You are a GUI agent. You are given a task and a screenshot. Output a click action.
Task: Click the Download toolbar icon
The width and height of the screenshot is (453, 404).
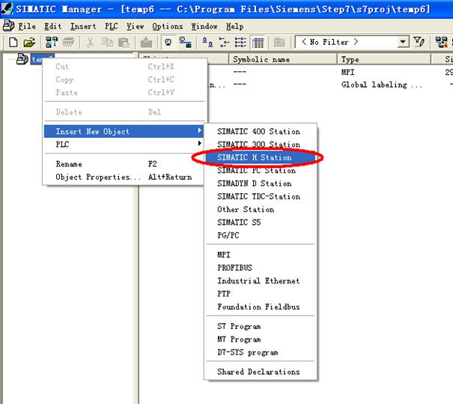coord(148,43)
